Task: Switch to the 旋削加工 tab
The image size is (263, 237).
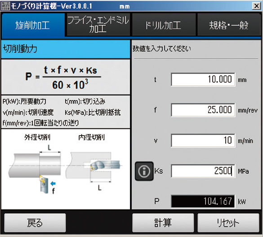Action: click(33, 25)
